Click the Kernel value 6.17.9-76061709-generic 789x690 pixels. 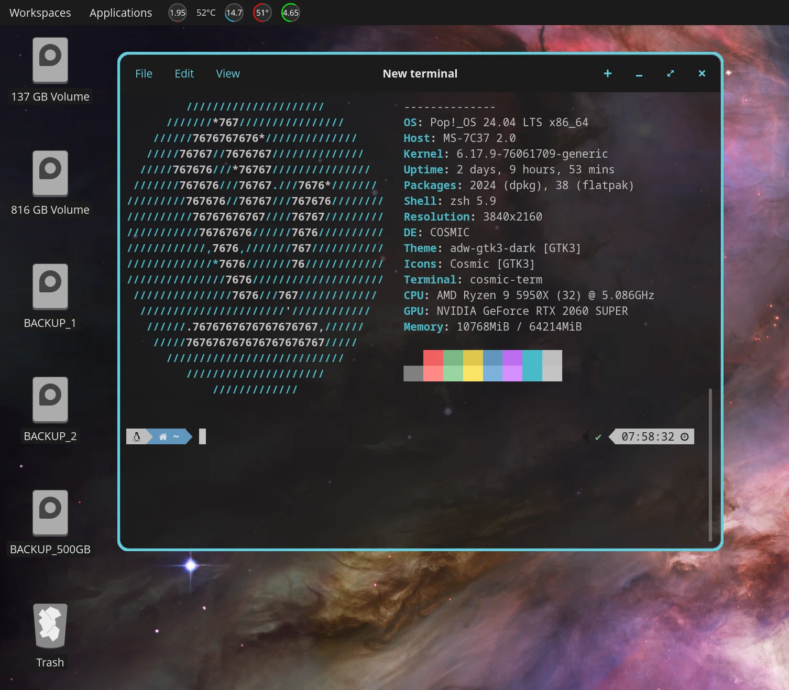532,154
